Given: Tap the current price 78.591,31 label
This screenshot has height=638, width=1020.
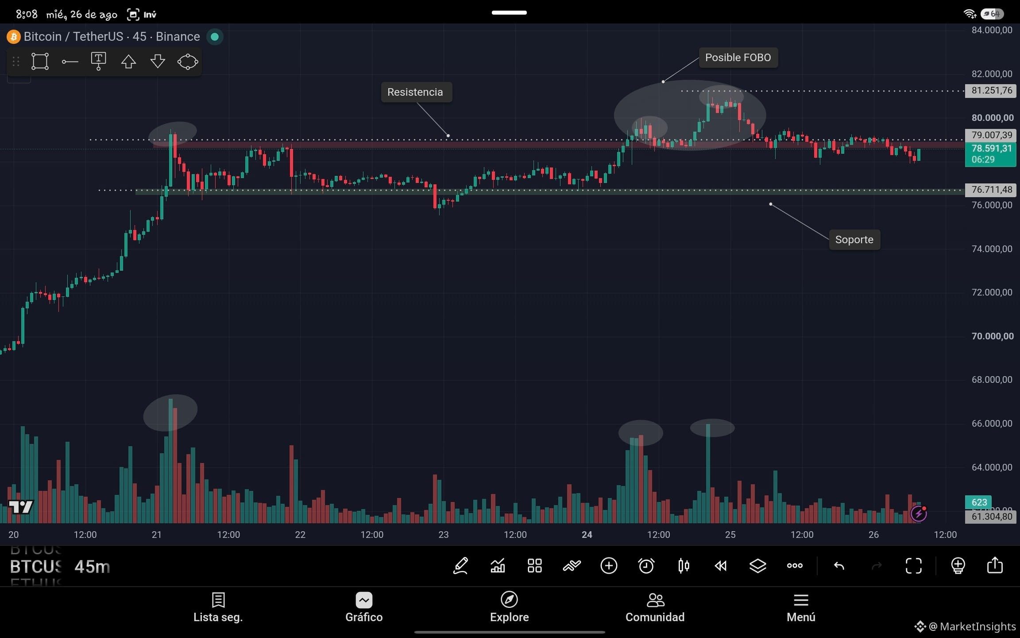Looking at the screenshot, I should pos(990,154).
